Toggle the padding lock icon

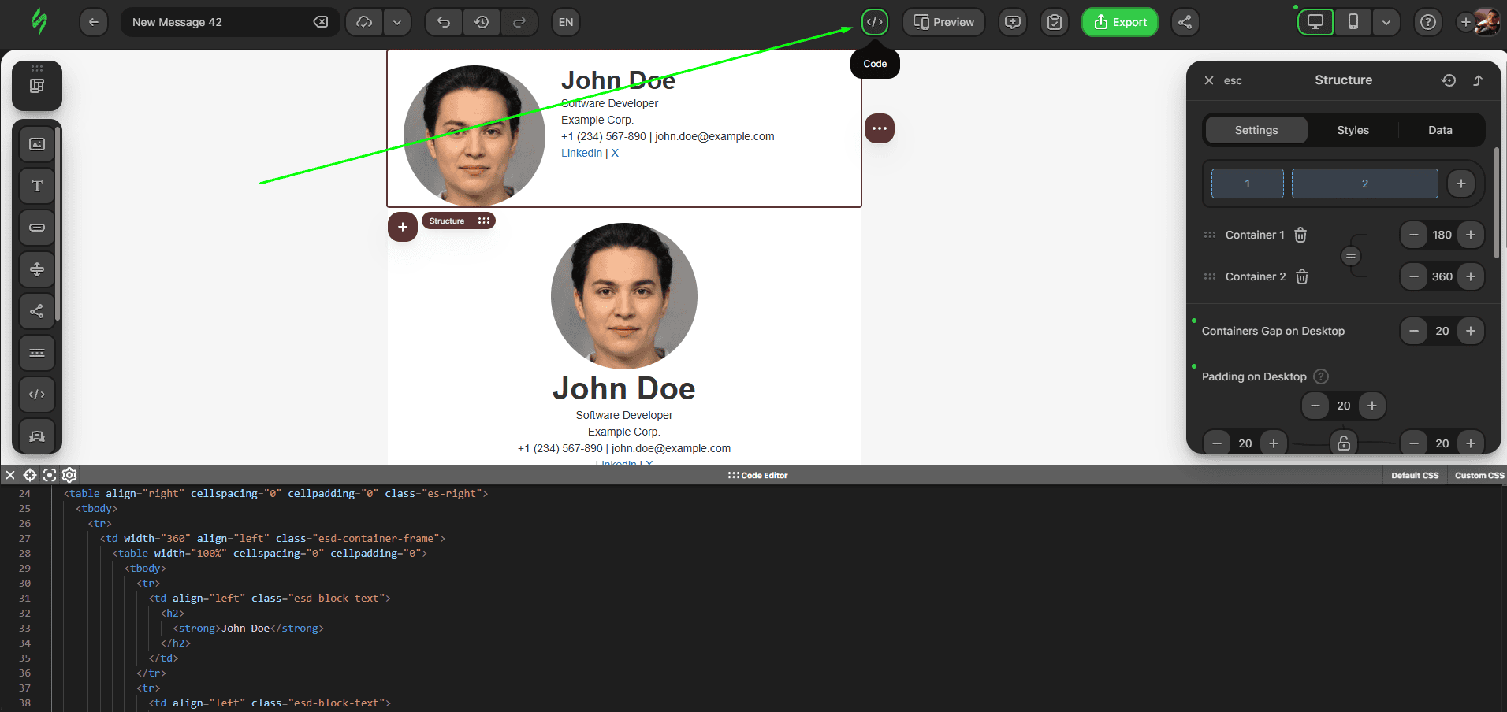1344,443
